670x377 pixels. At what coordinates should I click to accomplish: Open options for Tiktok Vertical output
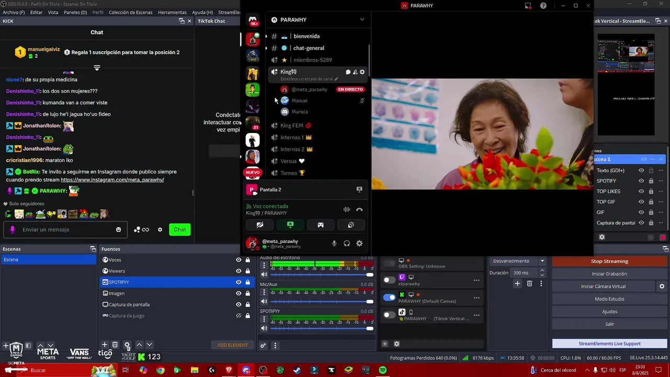tap(476, 315)
